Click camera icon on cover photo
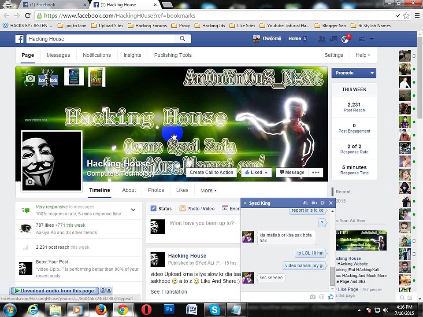Viewport: 423px width, 317px height. point(30,78)
